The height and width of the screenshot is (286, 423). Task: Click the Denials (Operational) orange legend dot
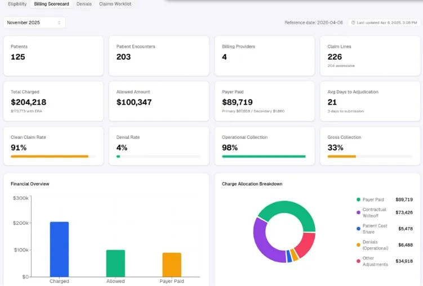[358, 245]
